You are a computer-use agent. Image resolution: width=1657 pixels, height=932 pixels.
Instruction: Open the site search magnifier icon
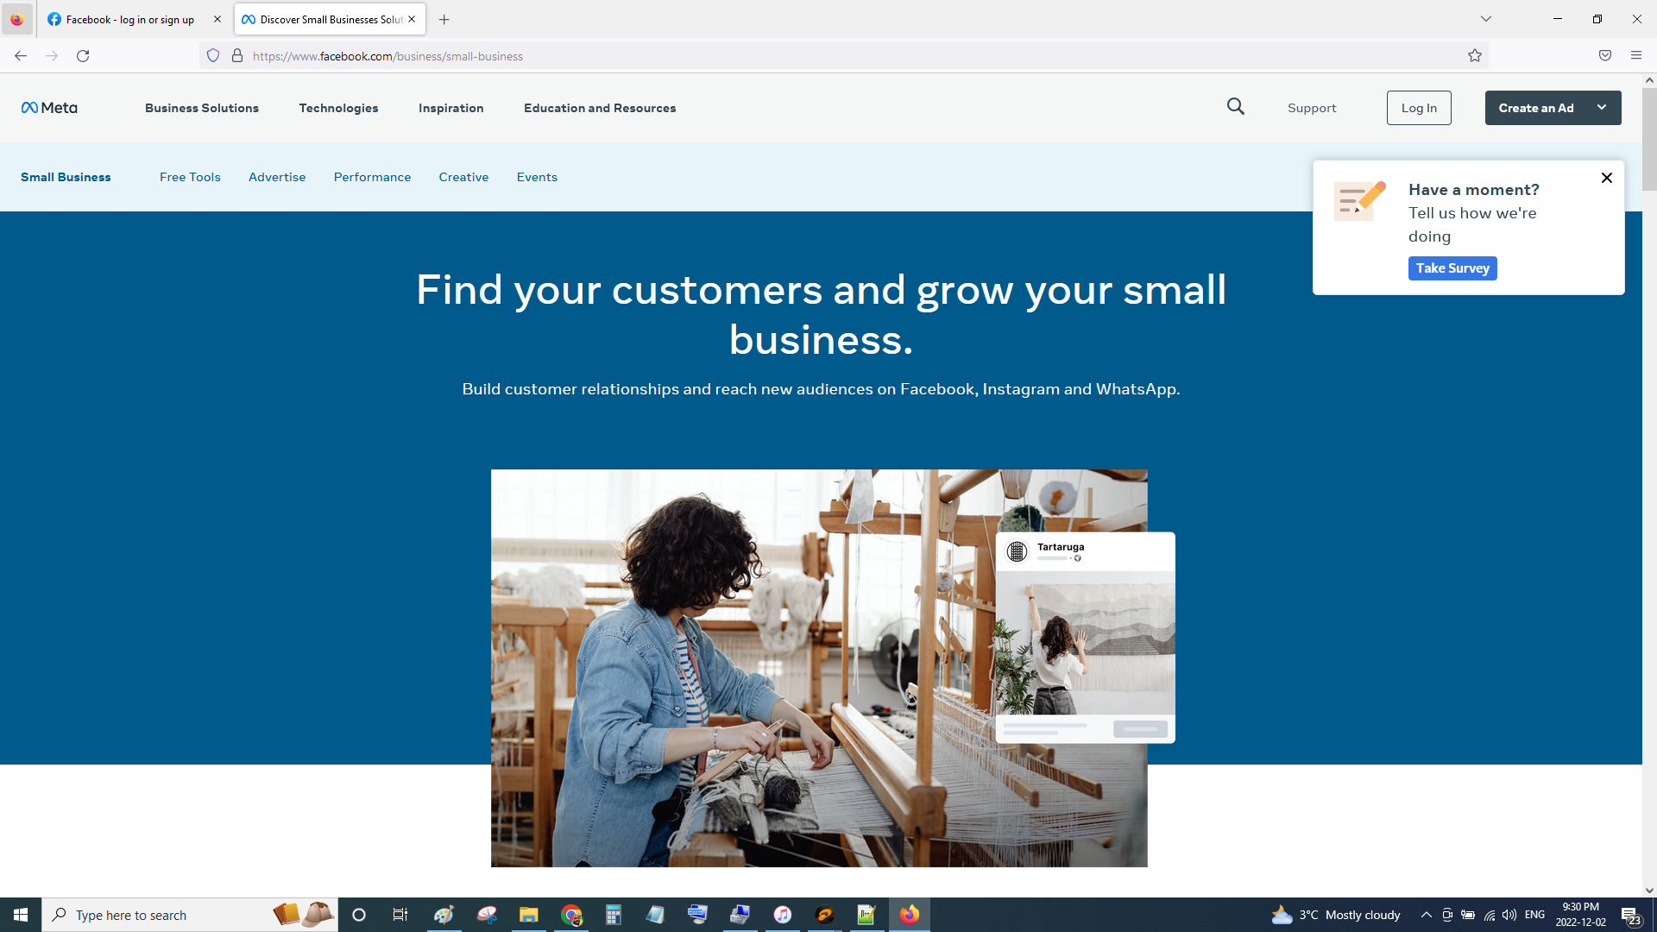click(x=1236, y=106)
